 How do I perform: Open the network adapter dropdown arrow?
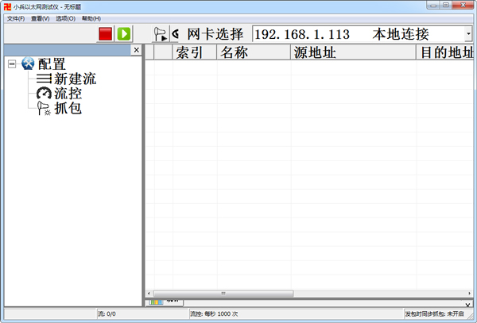pyautogui.click(x=468, y=34)
